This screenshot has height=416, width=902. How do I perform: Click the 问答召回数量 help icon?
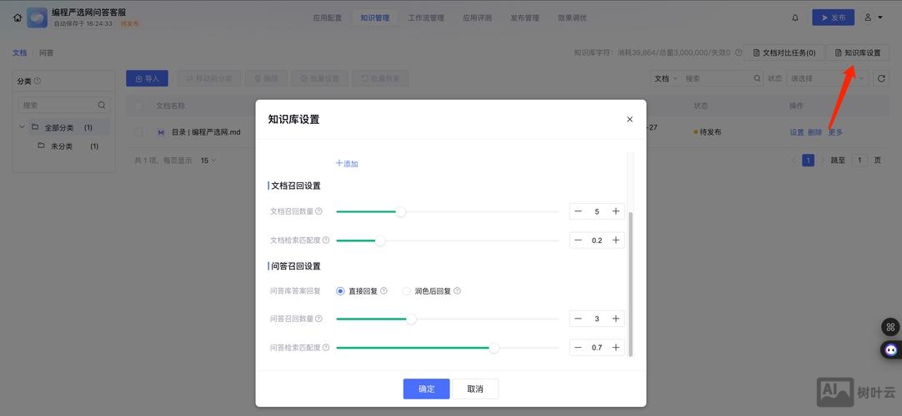(318, 319)
